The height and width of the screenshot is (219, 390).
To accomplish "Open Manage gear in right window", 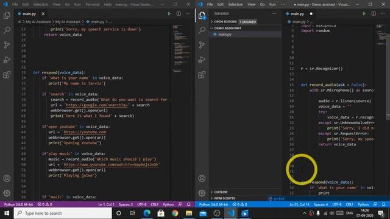I will [x=202, y=193].
